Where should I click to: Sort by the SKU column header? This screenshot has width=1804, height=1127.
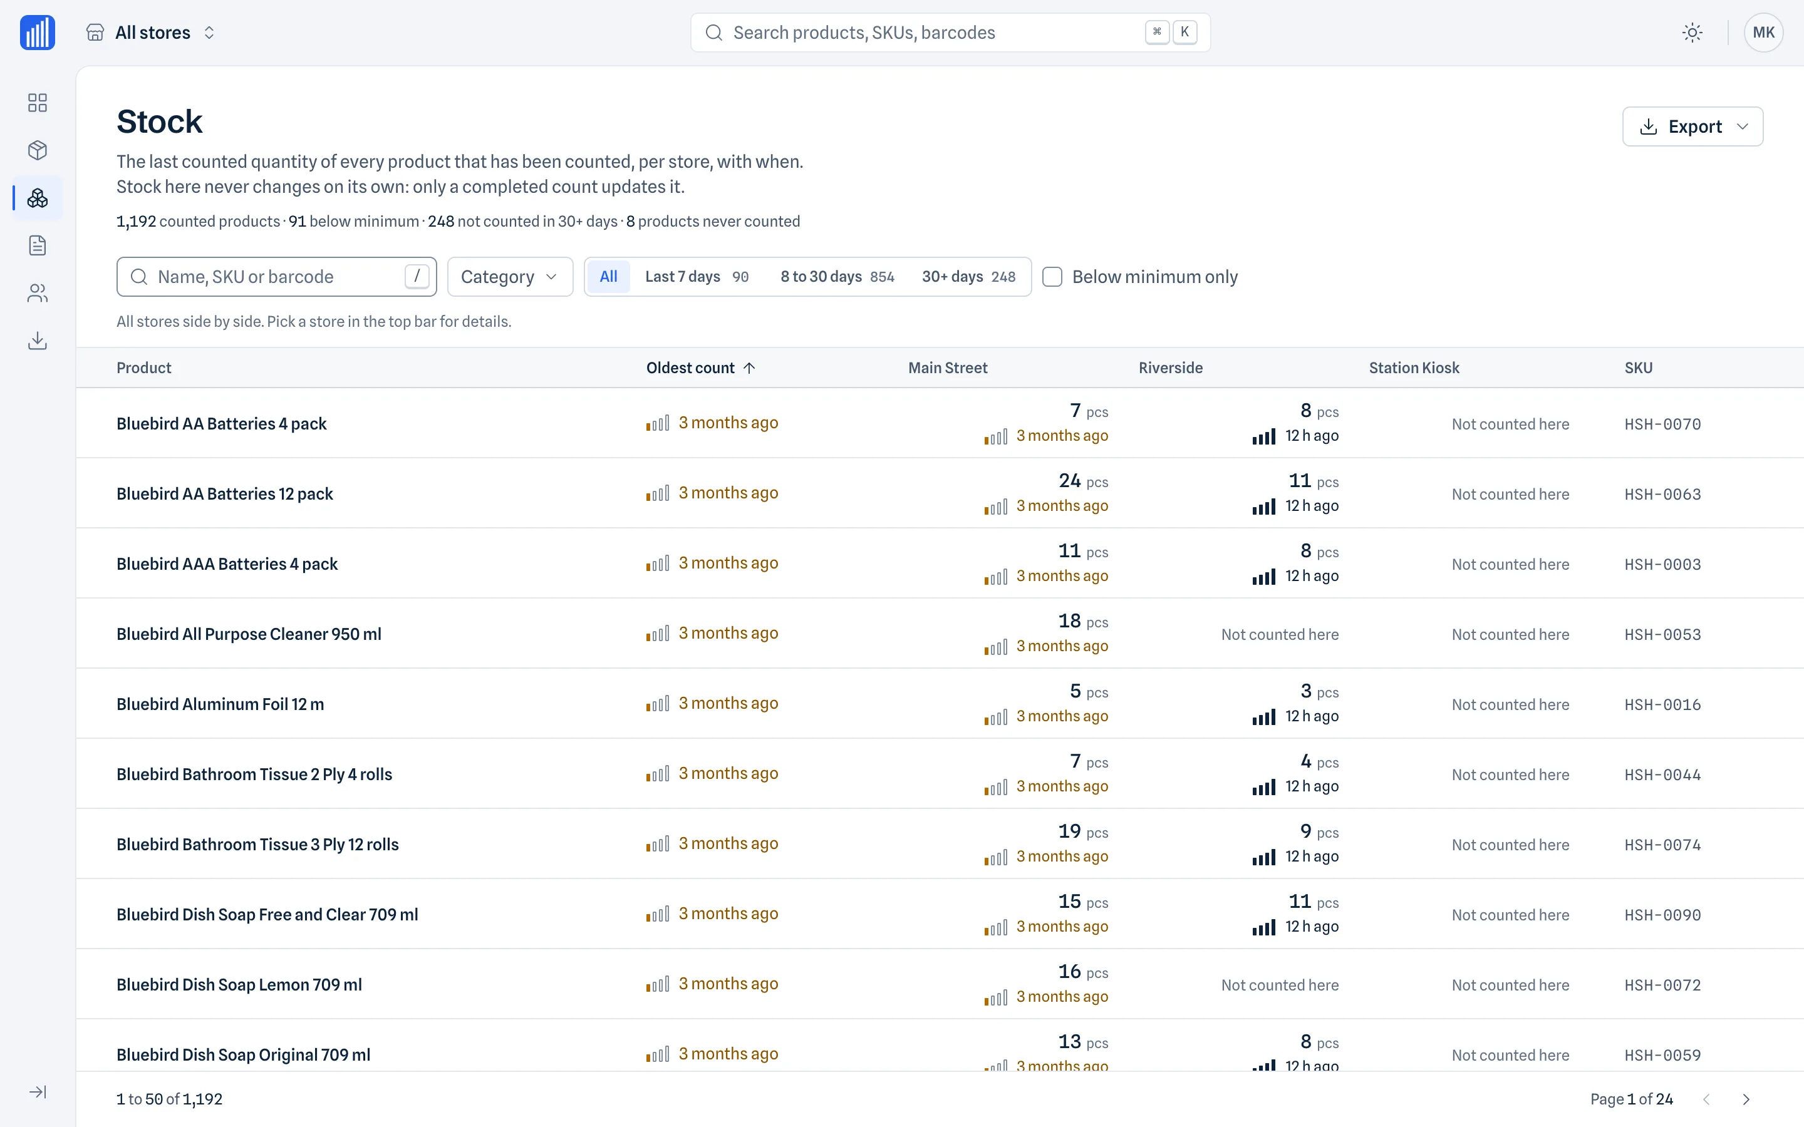1639,368
